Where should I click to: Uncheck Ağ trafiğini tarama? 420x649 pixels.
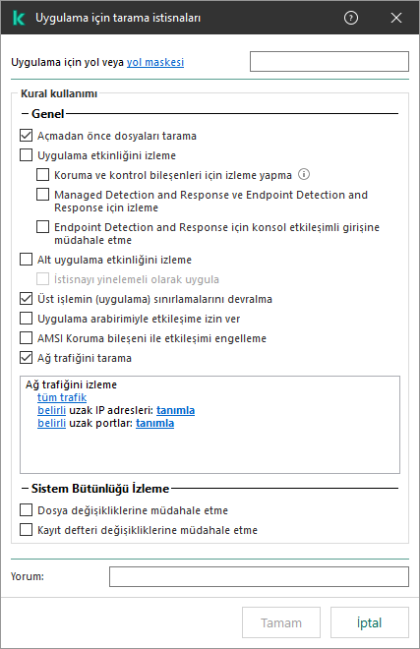click(x=27, y=358)
